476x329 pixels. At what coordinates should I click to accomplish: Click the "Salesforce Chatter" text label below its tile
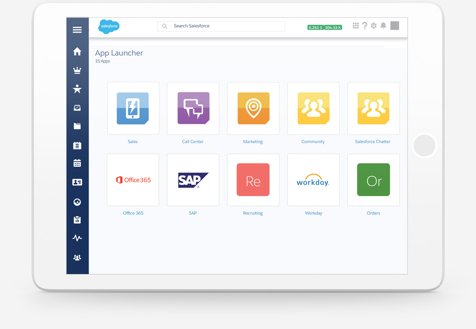373,142
